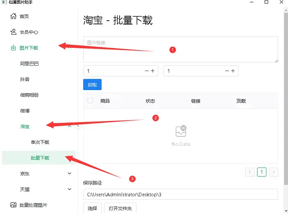Select the 微博 menu item
Image resolution: width=288 pixels, height=213 pixels.
click(x=25, y=111)
